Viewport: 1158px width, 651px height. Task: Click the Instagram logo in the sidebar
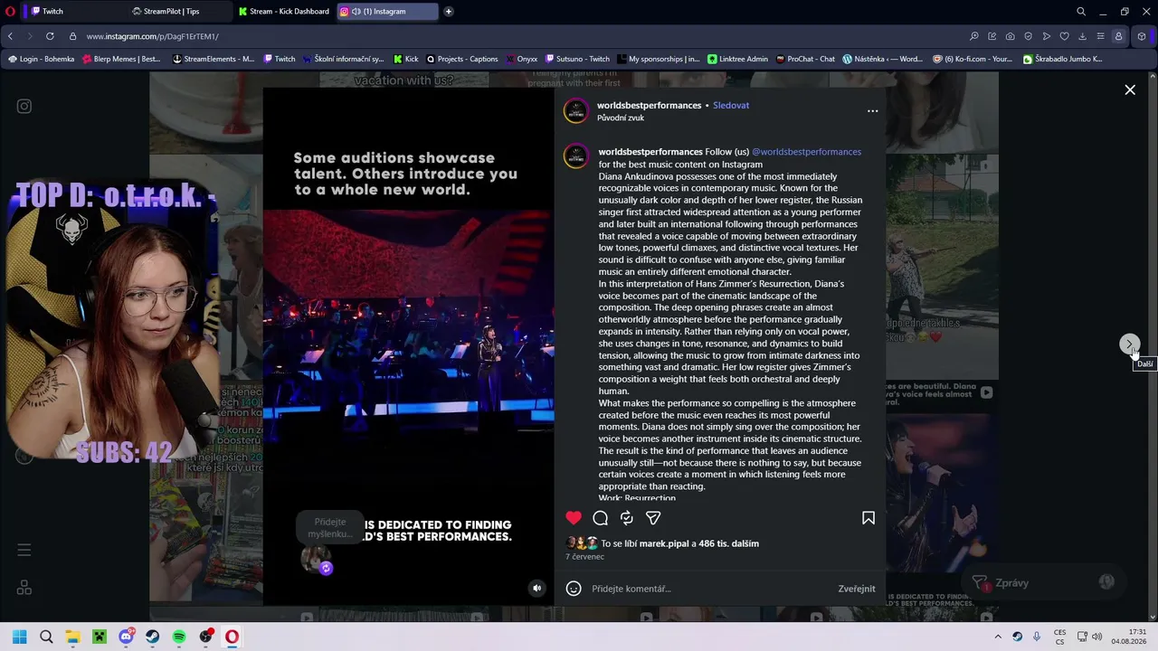click(x=24, y=106)
